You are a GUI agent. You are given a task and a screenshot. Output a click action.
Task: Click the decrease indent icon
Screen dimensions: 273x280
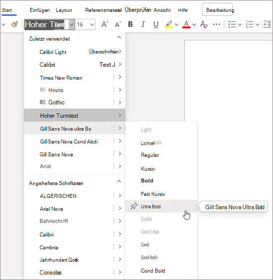point(267,24)
